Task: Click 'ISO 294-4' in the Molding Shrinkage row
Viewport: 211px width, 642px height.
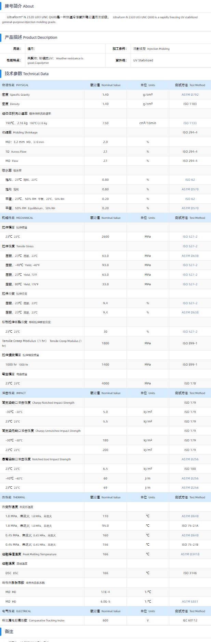Action: 190,132
